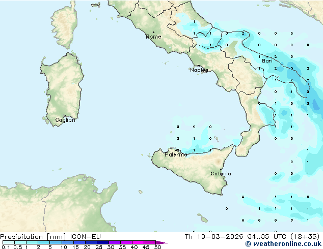The width and height of the screenshot is (323, 249).
Task: Click the Rome city label
Action: coord(153,37)
